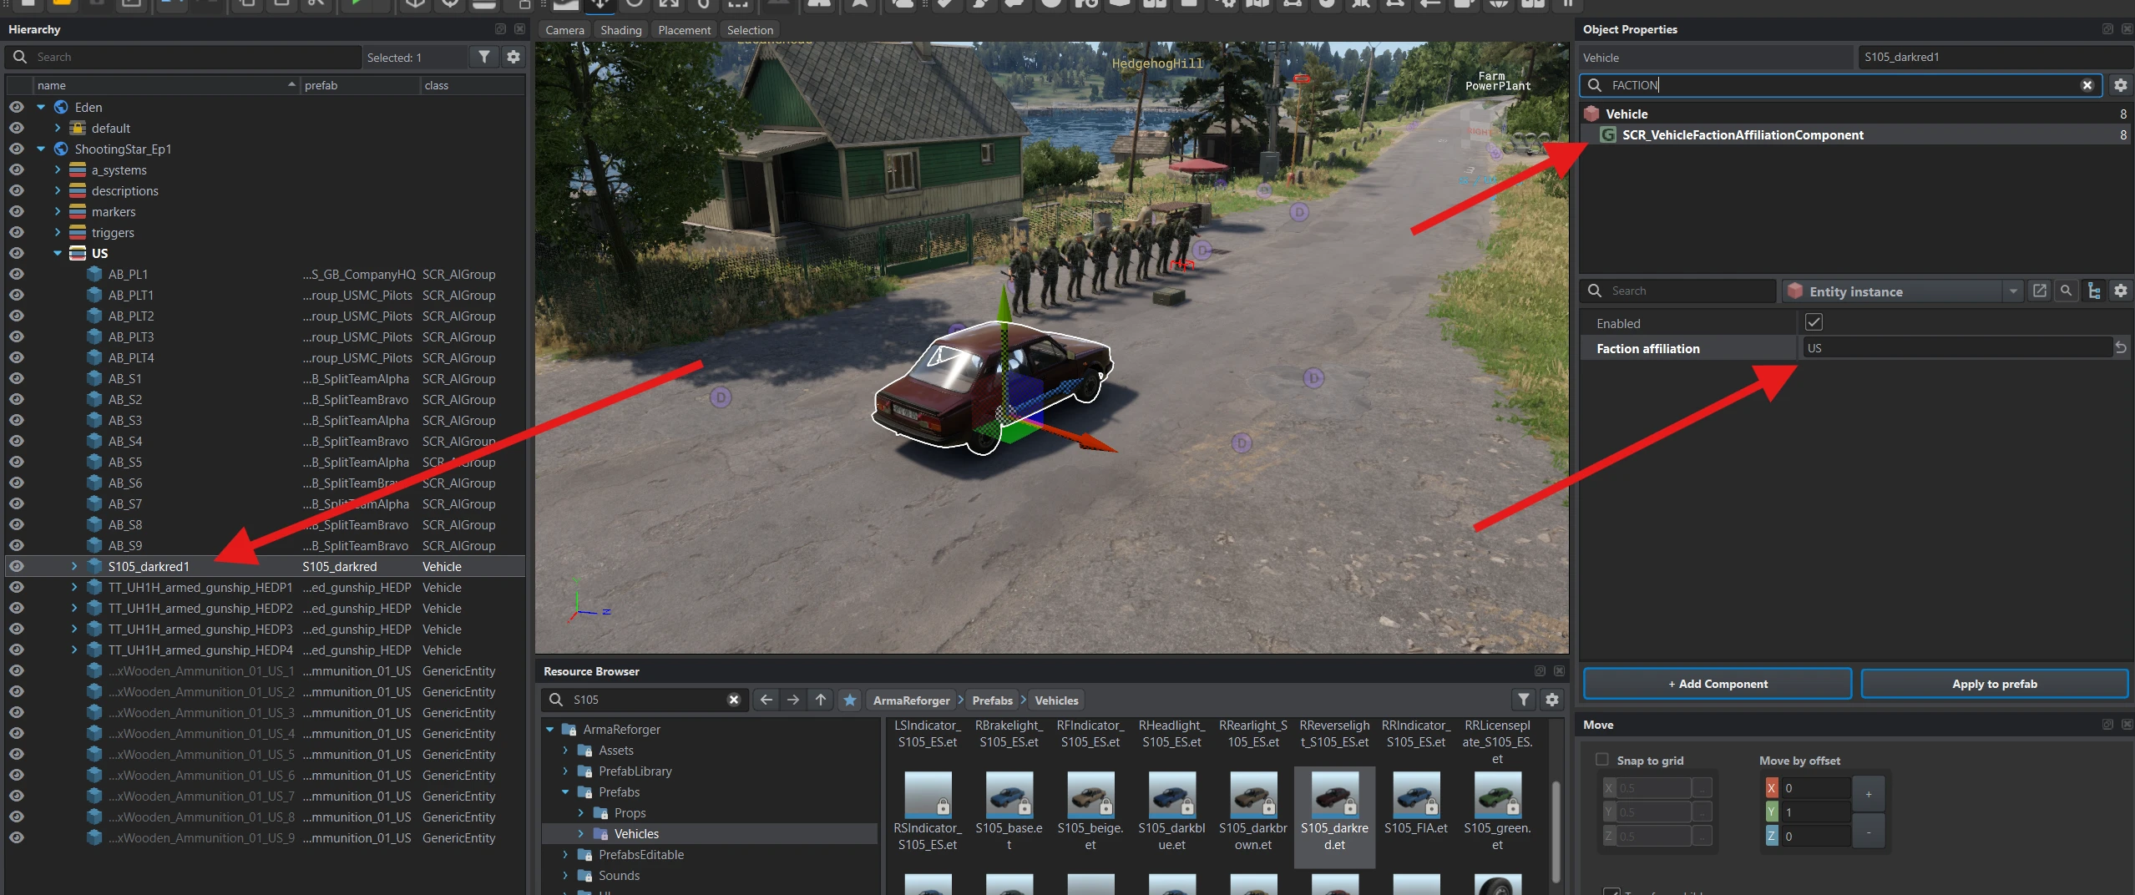Click the markers layer stack icon

pyautogui.click(x=78, y=211)
